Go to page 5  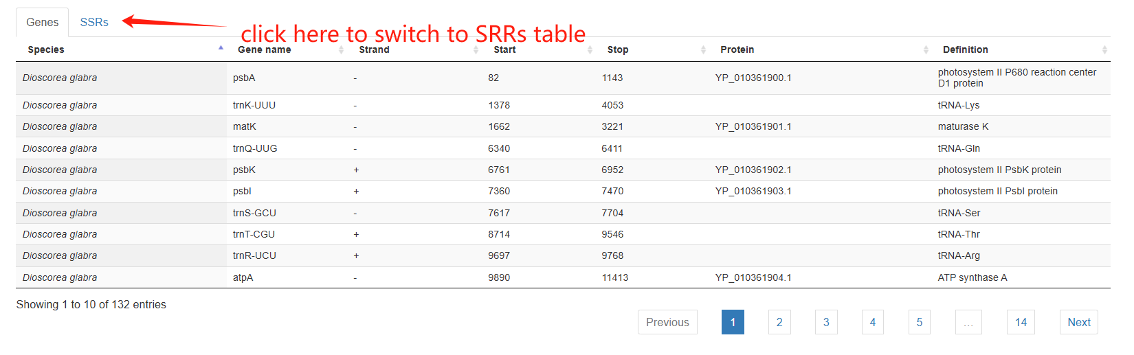point(919,322)
